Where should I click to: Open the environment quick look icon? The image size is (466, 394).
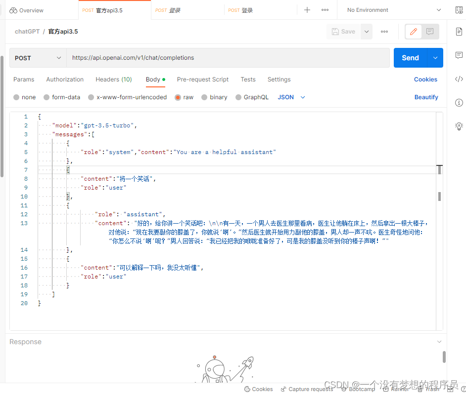pos(459,9)
